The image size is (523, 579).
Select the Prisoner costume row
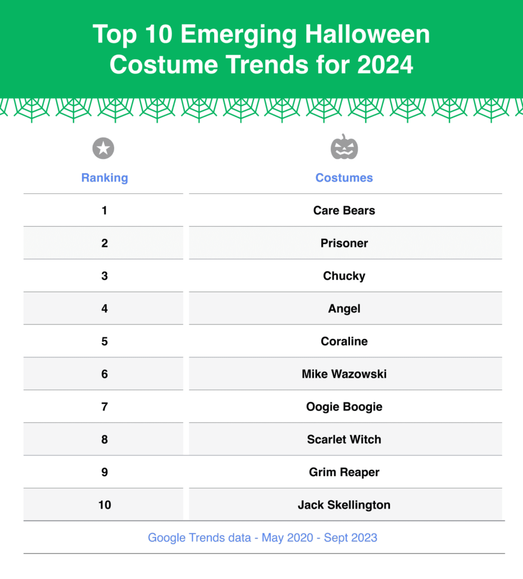pyautogui.click(x=344, y=243)
